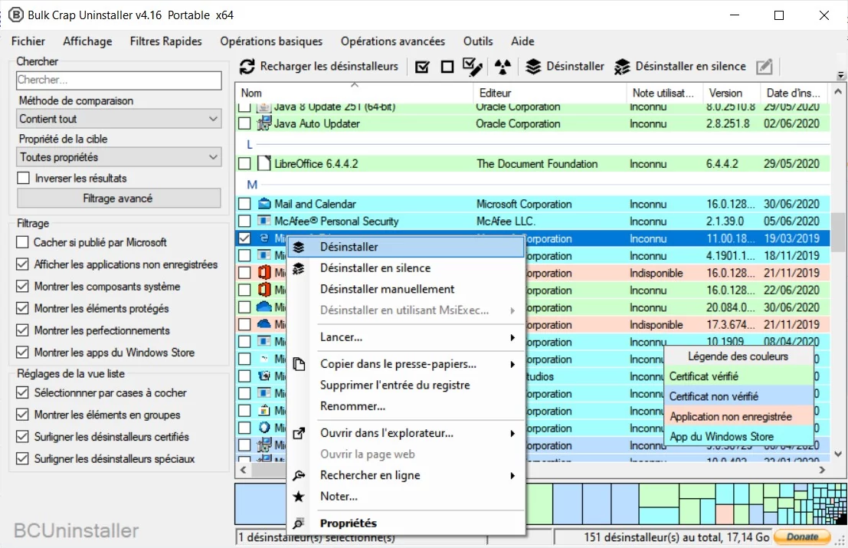
Task: Click the Chercher search input field
Action: click(x=119, y=80)
